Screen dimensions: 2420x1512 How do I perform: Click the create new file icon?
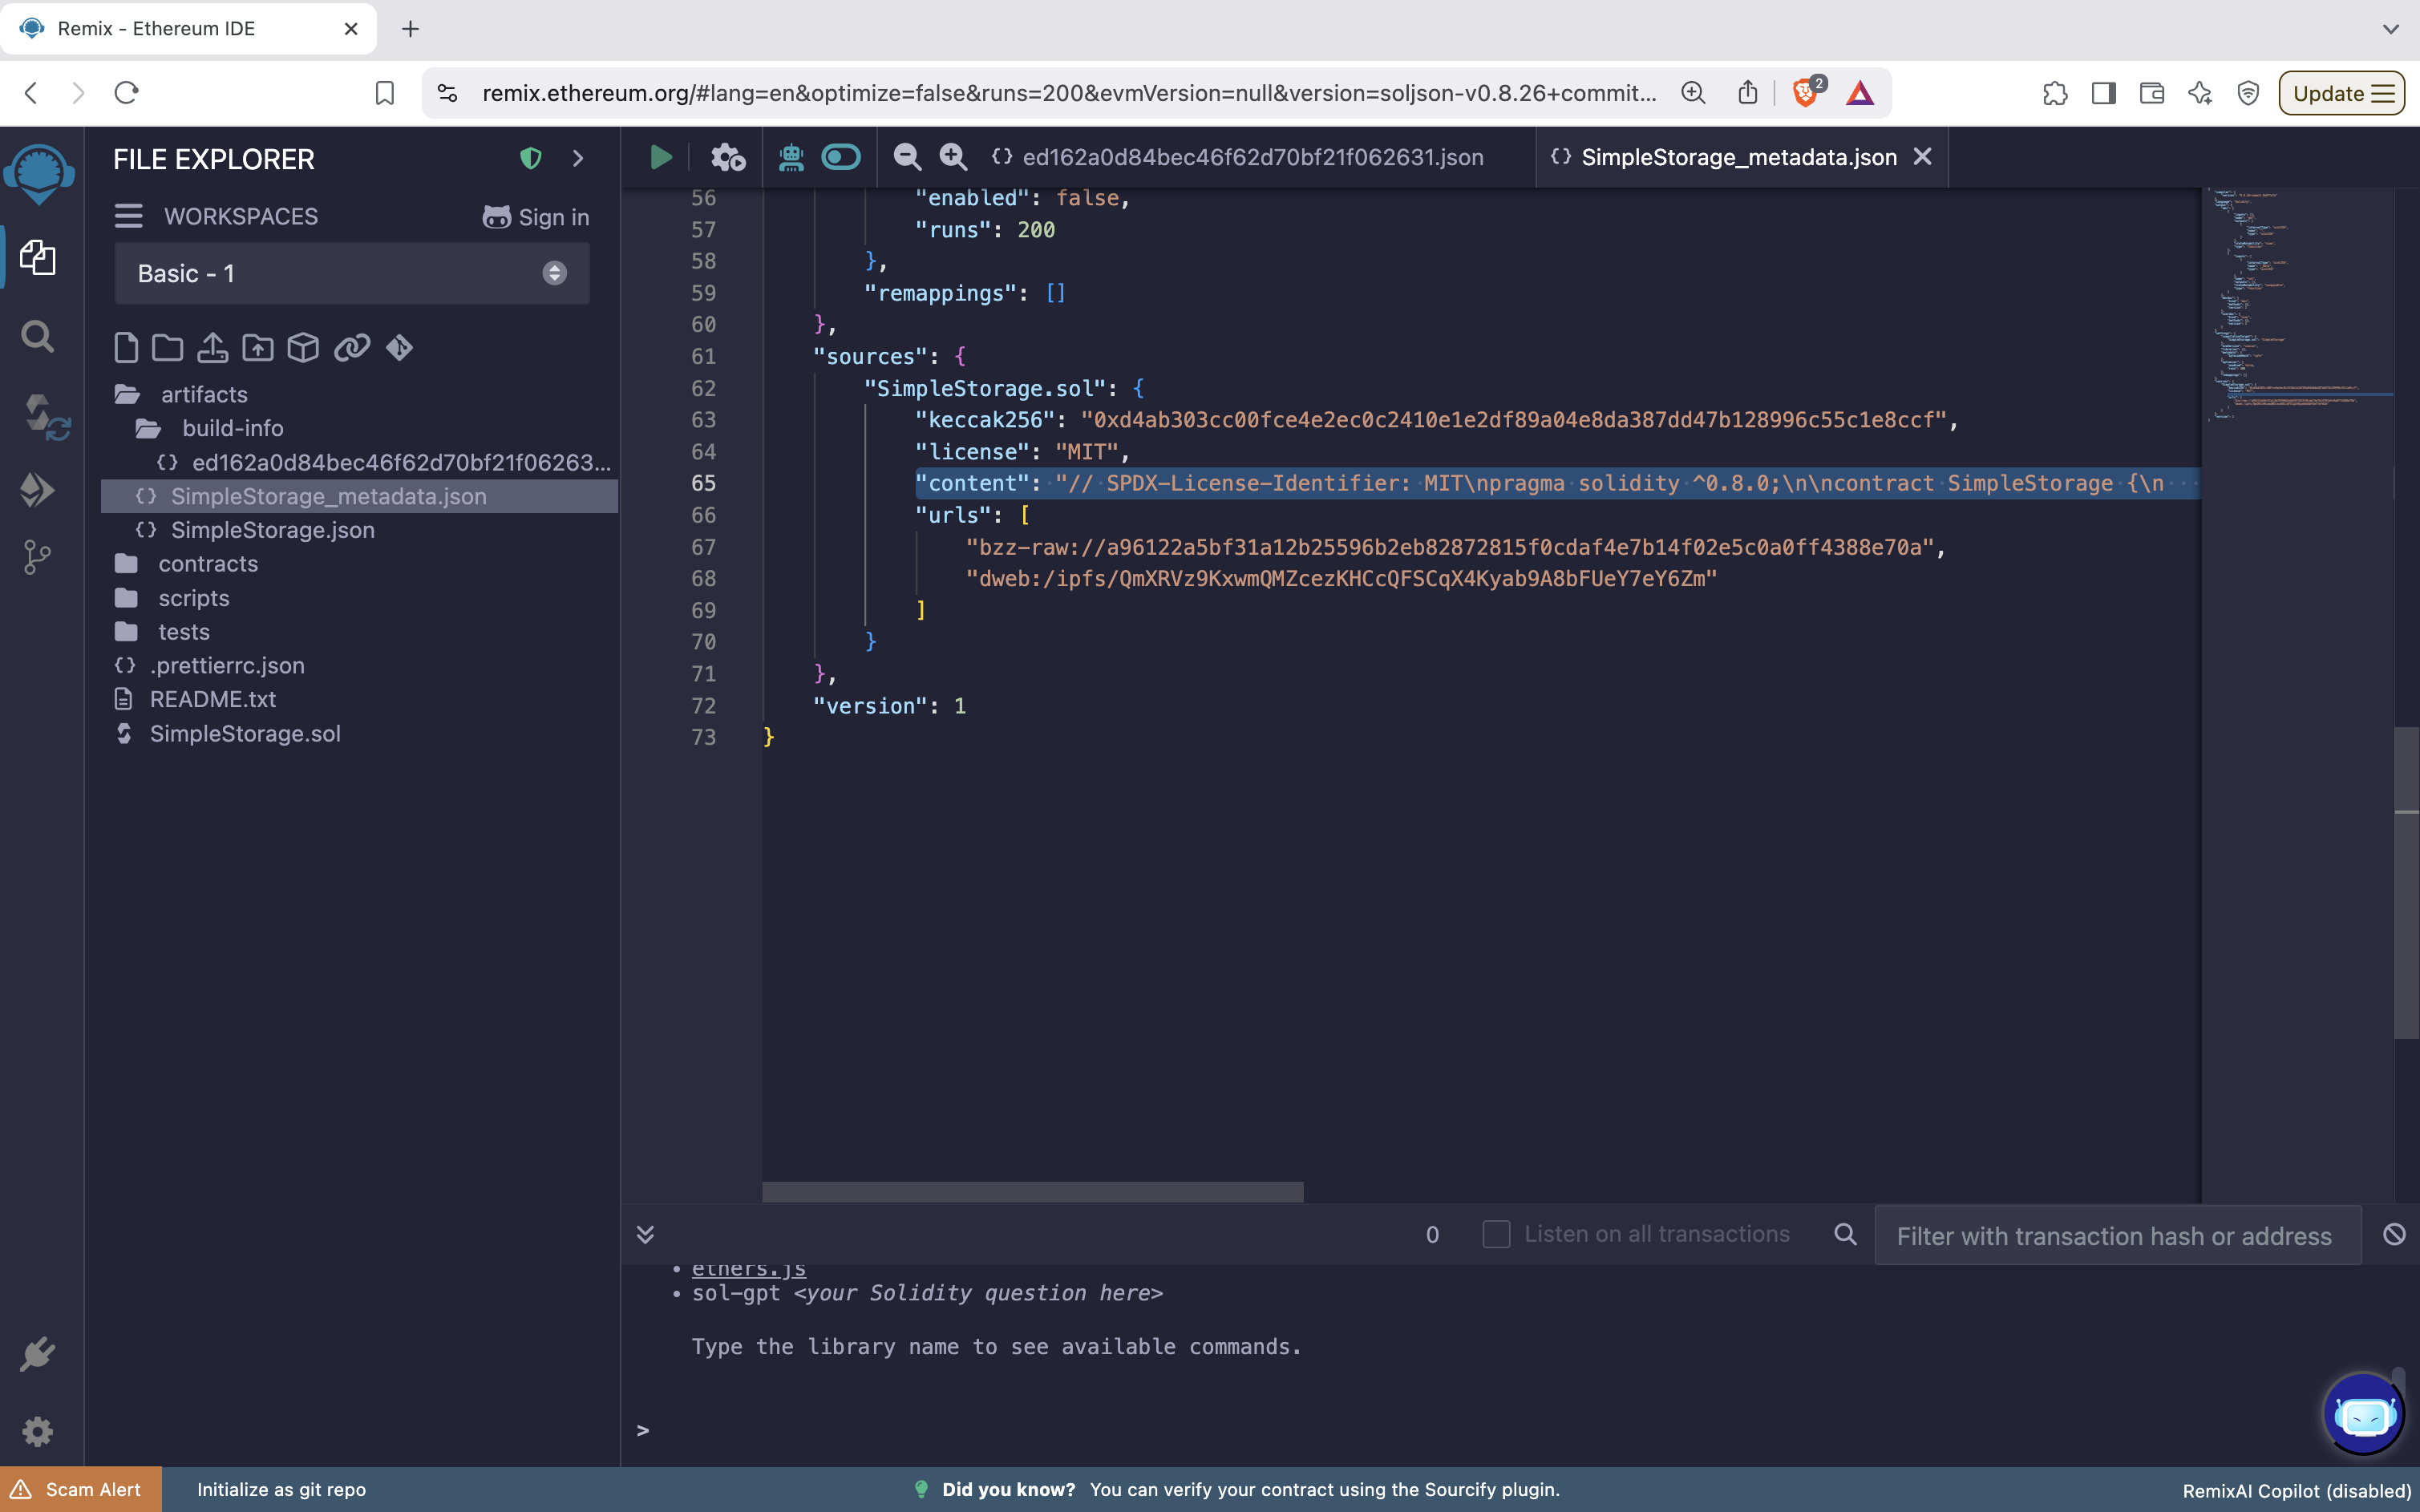[x=126, y=348]
